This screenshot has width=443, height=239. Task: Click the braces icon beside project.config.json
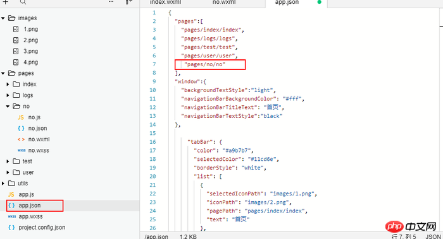11,227
